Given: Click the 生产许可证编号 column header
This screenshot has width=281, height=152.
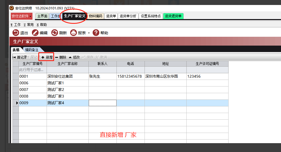Looking at the screenshot, I should [x=207, y=64].
